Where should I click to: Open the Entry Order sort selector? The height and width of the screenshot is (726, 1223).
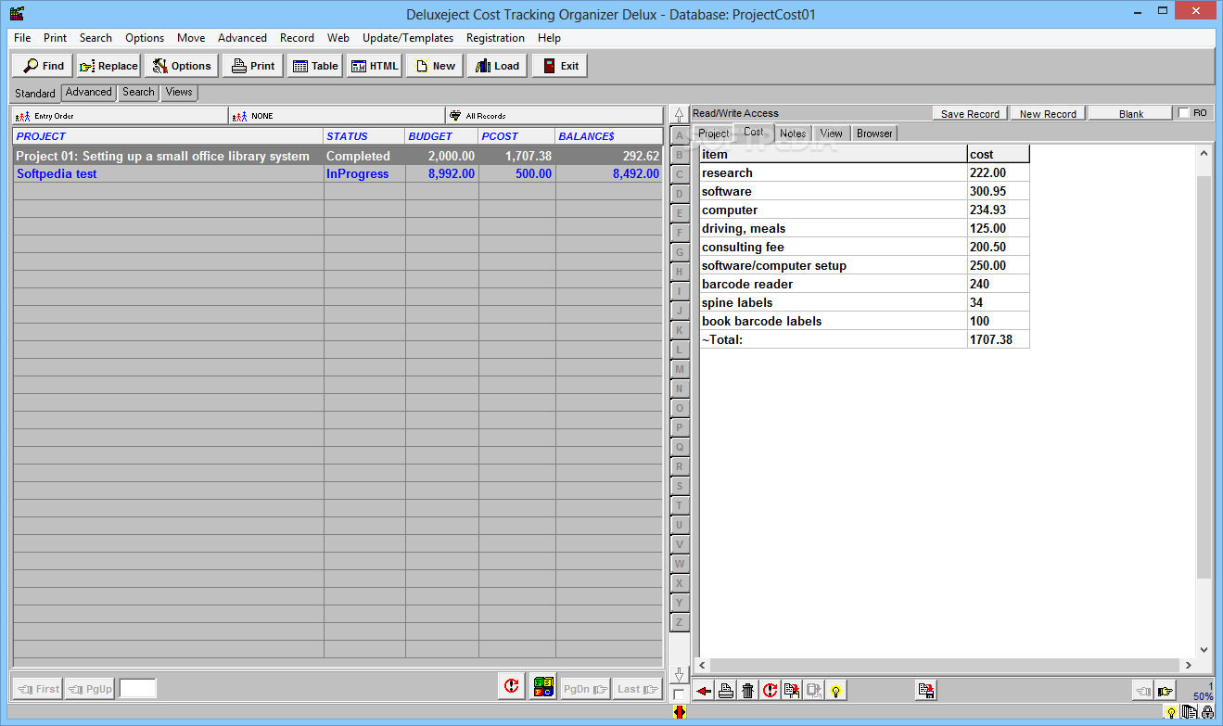(x=120, y=116)
